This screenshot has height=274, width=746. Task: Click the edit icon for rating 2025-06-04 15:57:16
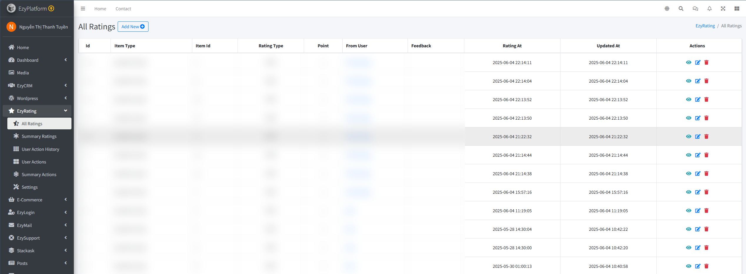coord(697,192)
